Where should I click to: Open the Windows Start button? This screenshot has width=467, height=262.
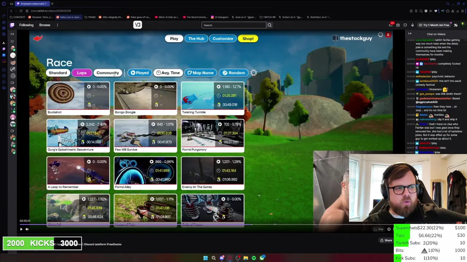point(205,258)
